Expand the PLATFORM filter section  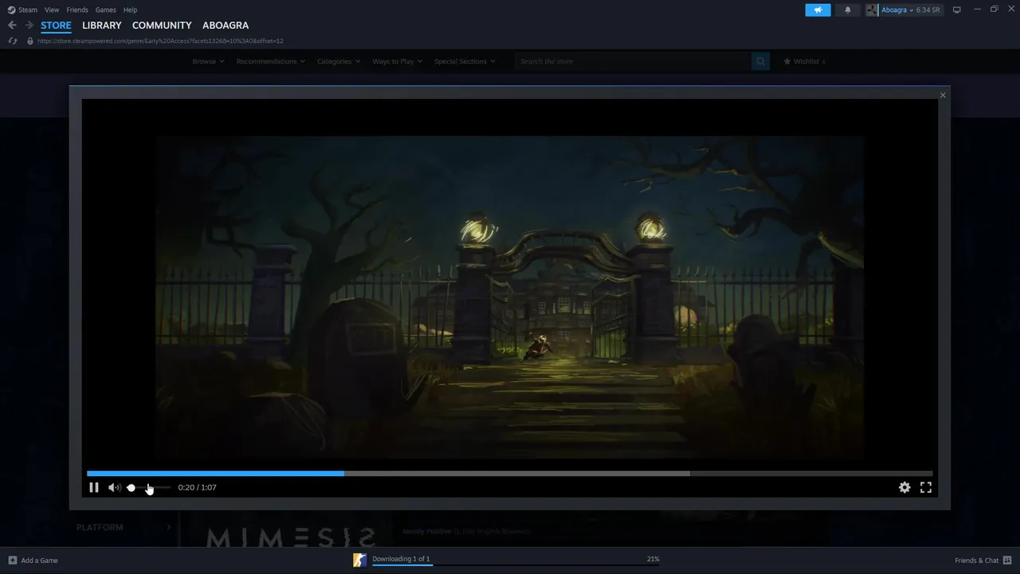(x=124, y=528)
